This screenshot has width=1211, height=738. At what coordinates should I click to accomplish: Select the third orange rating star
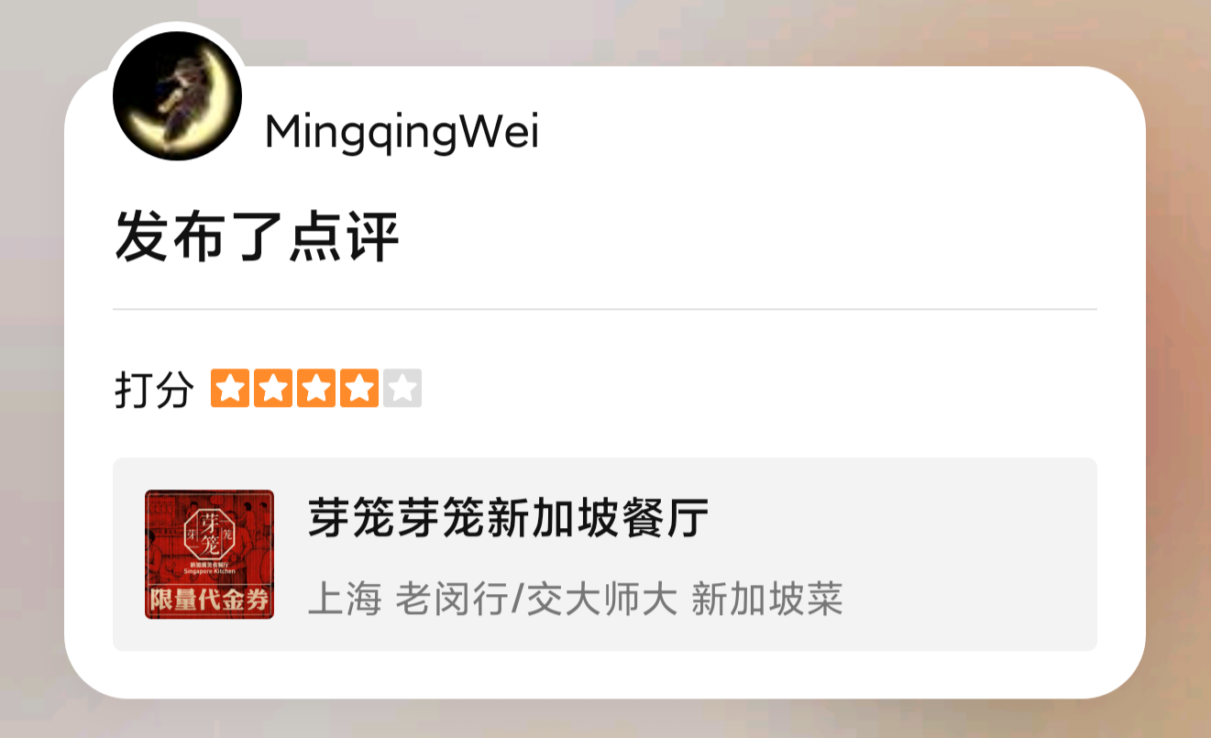tap(316, 389)
